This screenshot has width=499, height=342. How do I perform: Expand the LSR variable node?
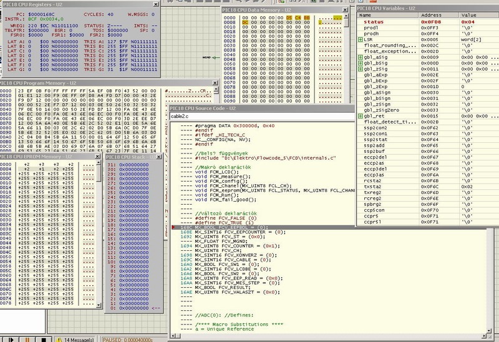(361, 39)
